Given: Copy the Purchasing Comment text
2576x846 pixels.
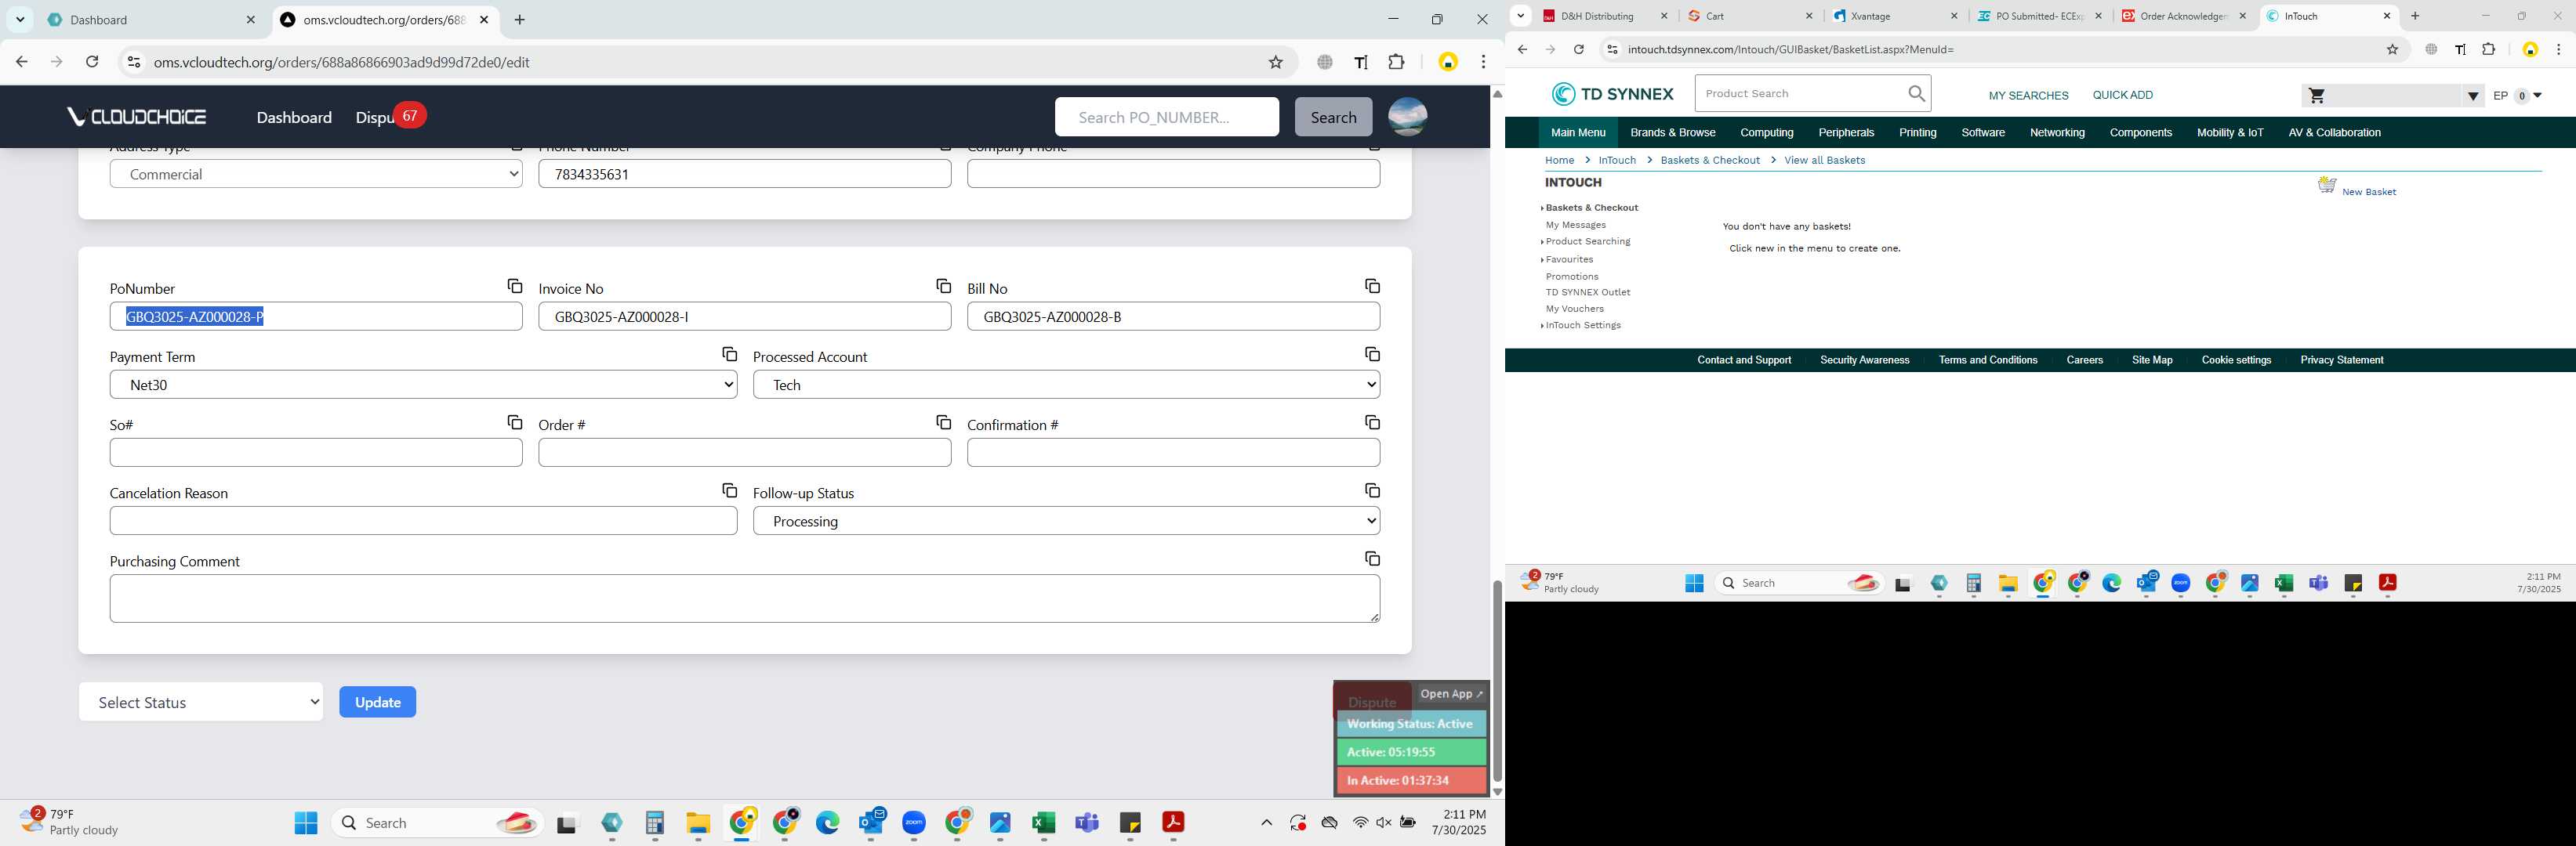Looking at the screenshot, I should click(1372, 559).
